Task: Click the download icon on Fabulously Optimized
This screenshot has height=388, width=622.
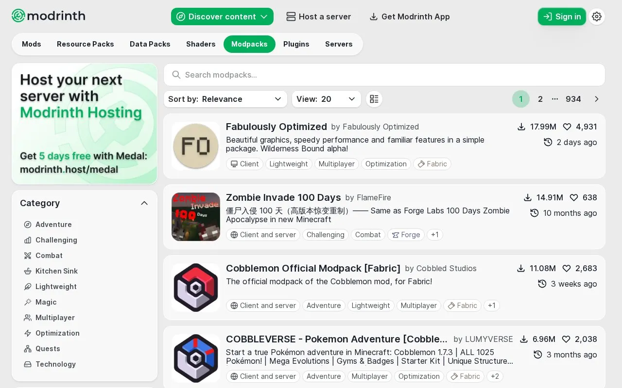Action: pos(521,127)
